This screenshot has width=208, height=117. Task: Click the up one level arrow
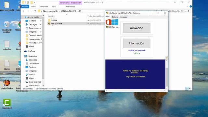coord(35,11)
